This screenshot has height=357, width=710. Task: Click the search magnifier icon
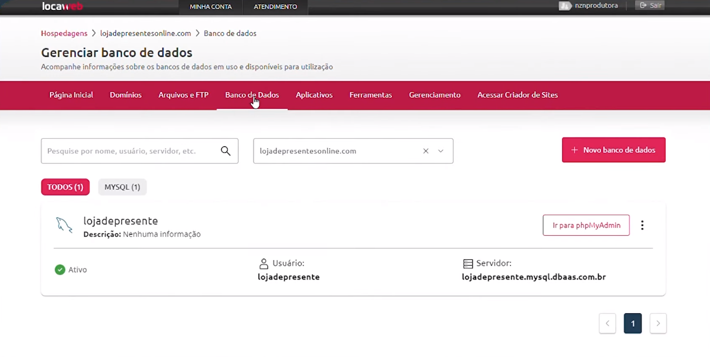click(x=226, y=151)
